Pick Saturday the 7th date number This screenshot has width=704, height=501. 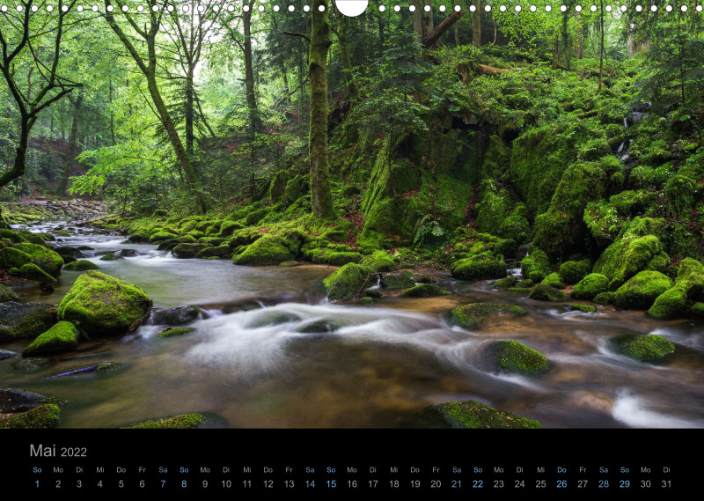[163, 484]
